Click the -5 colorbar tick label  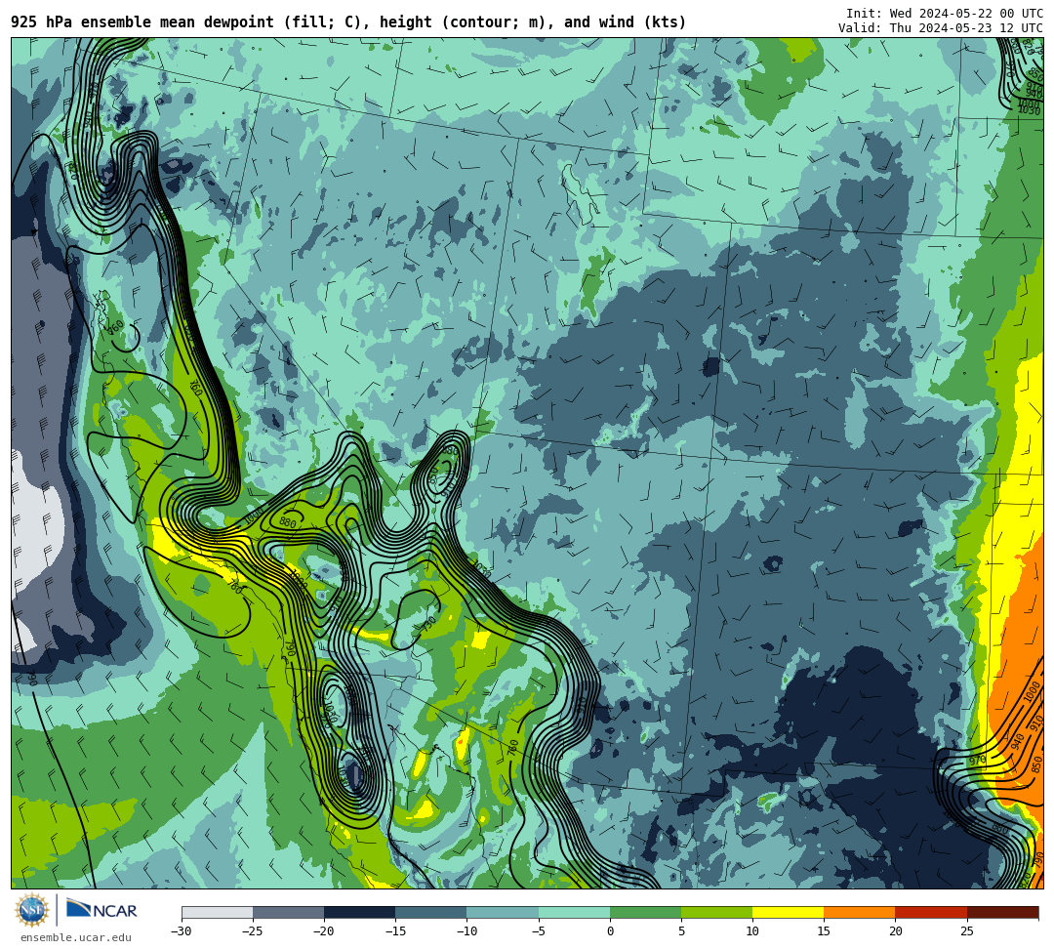point(539,931)
